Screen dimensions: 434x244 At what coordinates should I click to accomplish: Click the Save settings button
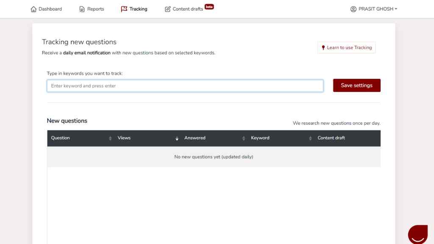point(356,86)
